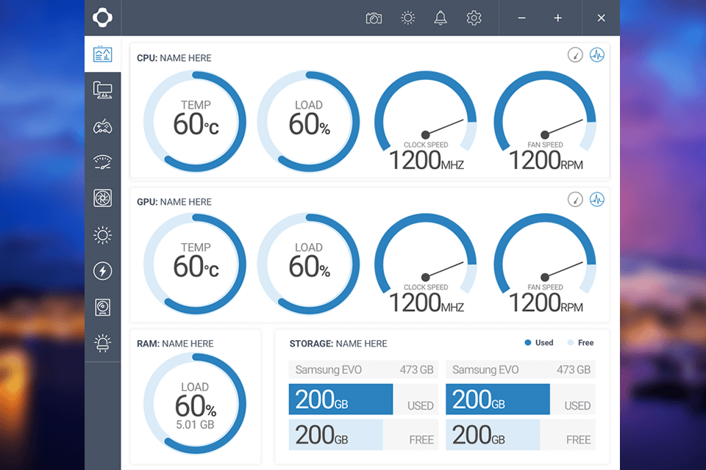Open notifications via the bell icon

(441, 18)
